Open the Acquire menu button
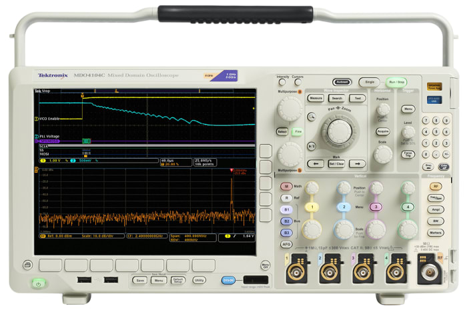This screenshot has width=467, height=310. pyautogui.click(x=383, y=131)
